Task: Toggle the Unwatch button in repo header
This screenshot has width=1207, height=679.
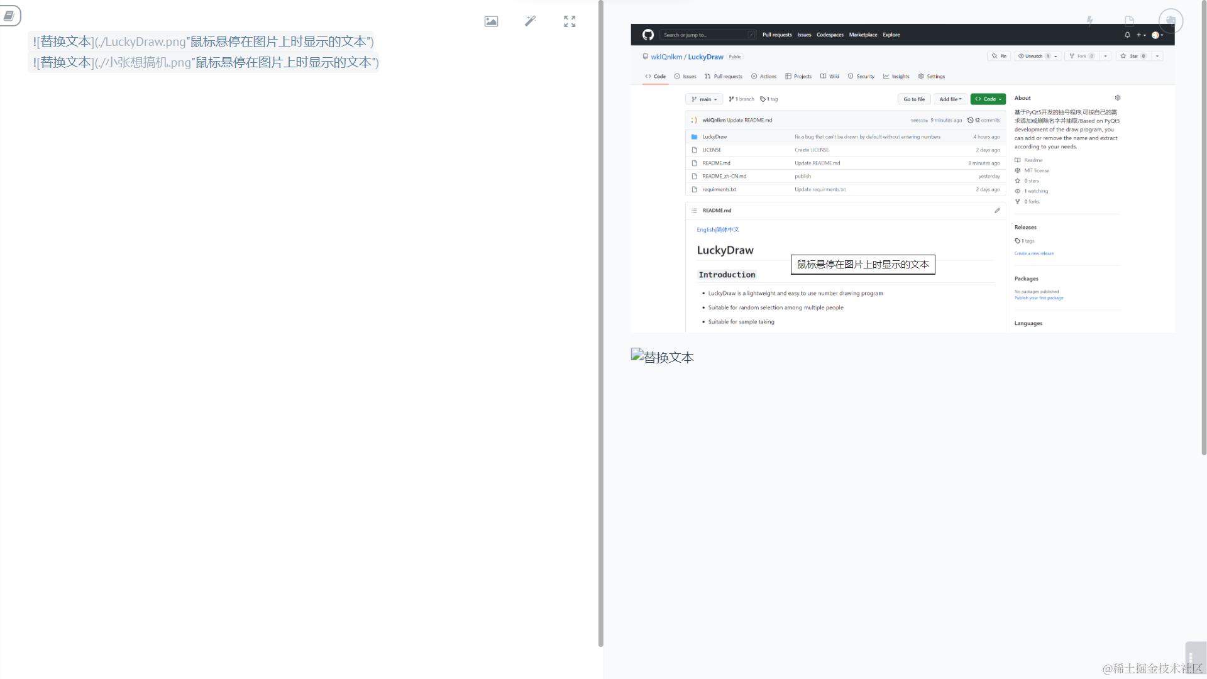Action: point(1033,56)
